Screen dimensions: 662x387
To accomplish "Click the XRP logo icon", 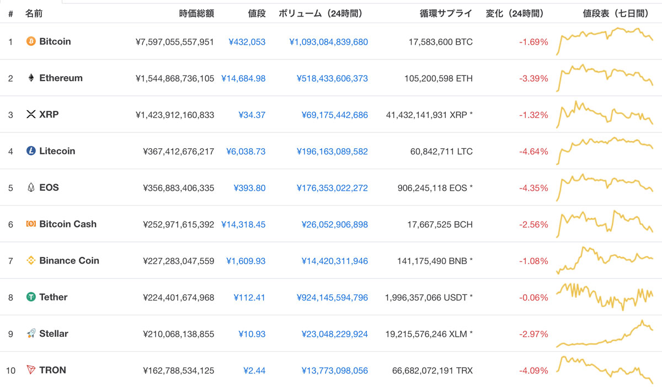I will (x=31, y=115).
